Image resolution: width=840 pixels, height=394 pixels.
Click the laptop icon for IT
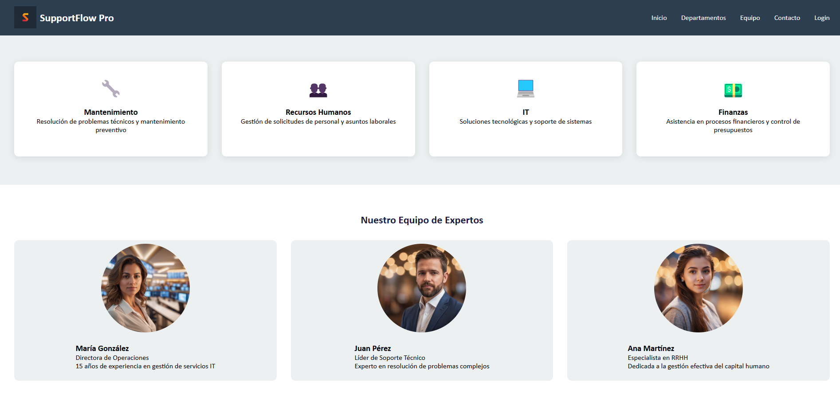coord(526,89)
